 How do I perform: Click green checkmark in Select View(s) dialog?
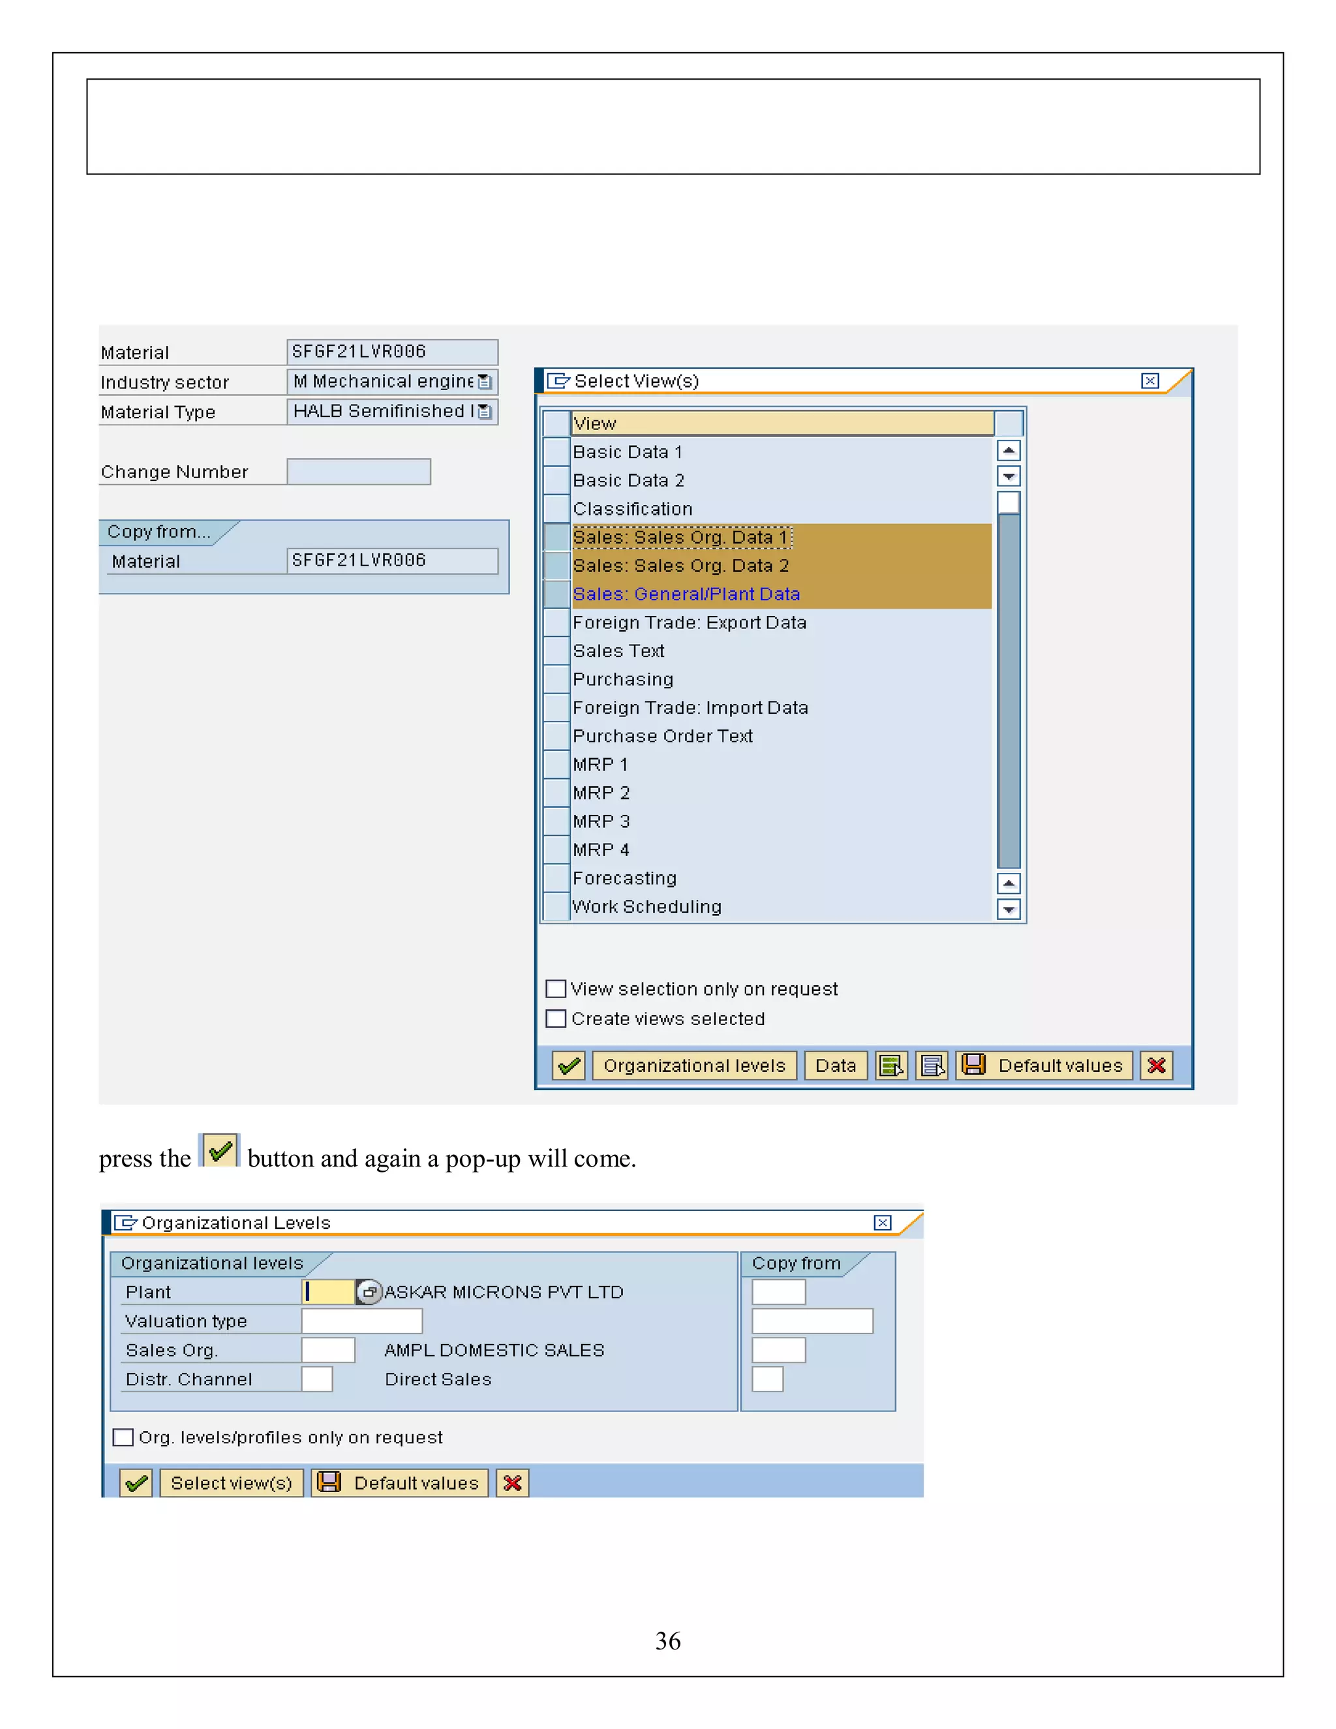click(x=568, y=1065)
